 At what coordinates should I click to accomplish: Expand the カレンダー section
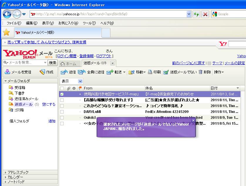click(6, 177)
